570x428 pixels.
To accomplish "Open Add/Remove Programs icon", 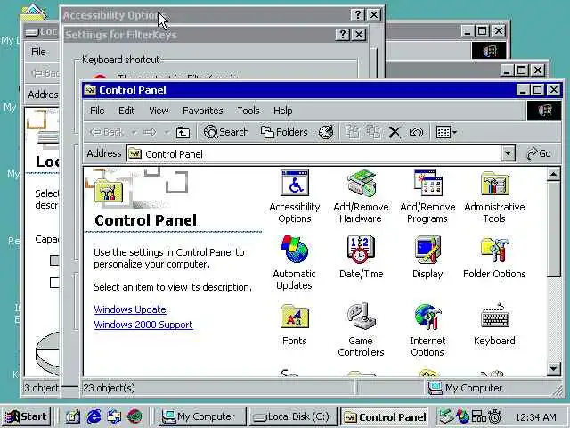I will coord(427,196).
